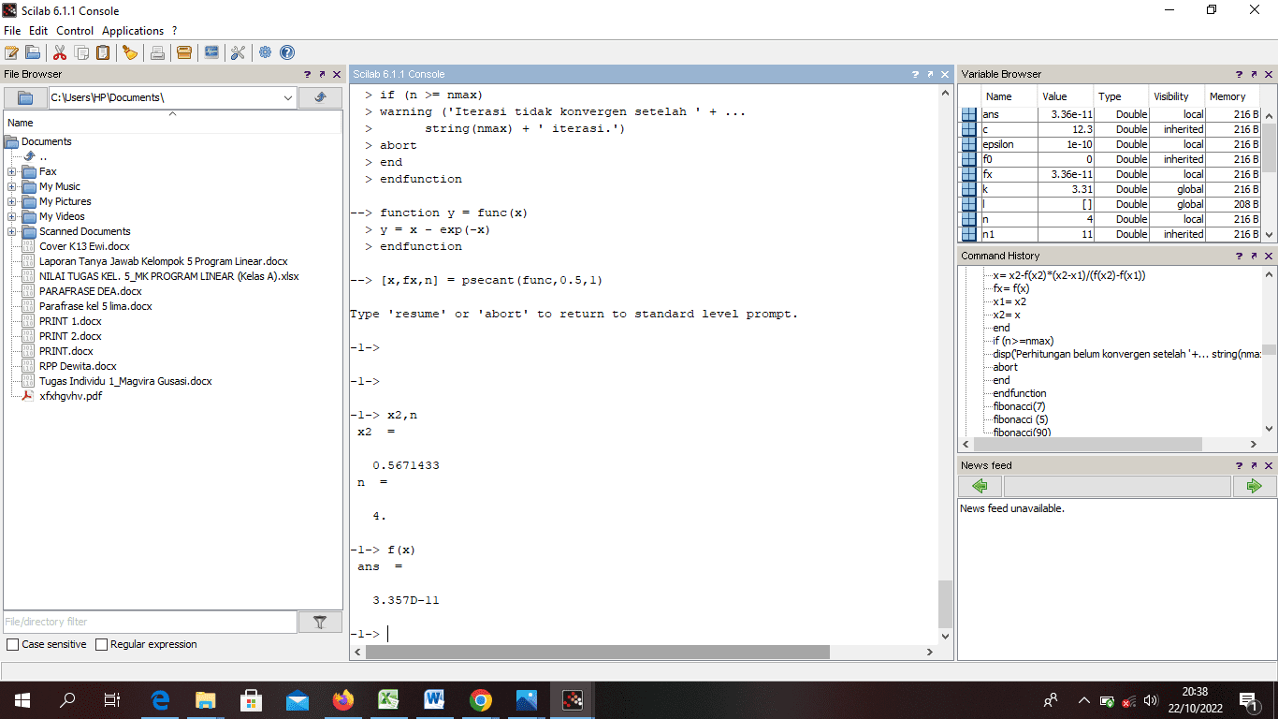Open the Control menu
Viewport: 1278px width, 719px height.
point(75,31)
